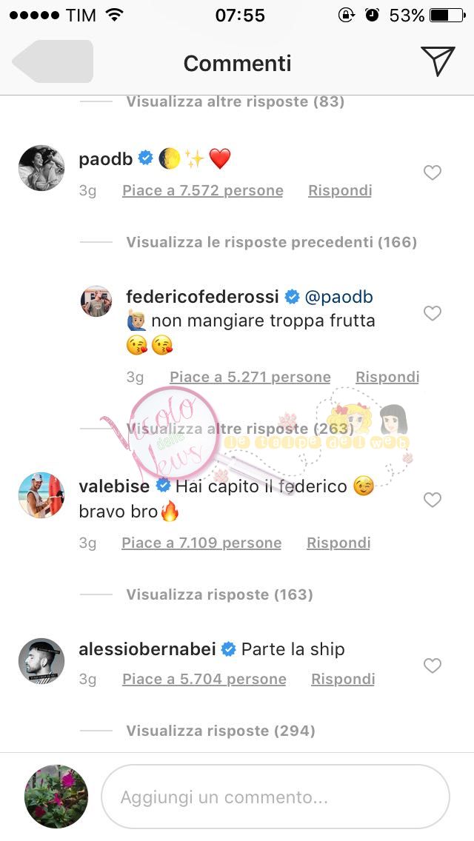Expand Visualizza risposte (163)
The image size is (474, 841).
[x=219, y=594]
